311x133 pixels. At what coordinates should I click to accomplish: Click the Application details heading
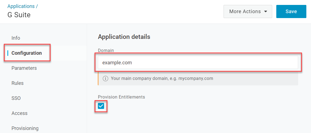[x=124, y=37]
